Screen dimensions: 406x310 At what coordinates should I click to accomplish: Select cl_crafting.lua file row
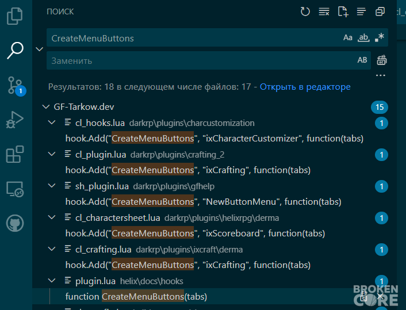[215, 249]
